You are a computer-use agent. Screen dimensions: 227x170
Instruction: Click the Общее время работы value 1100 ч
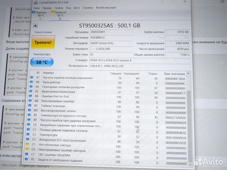(178, 55)
